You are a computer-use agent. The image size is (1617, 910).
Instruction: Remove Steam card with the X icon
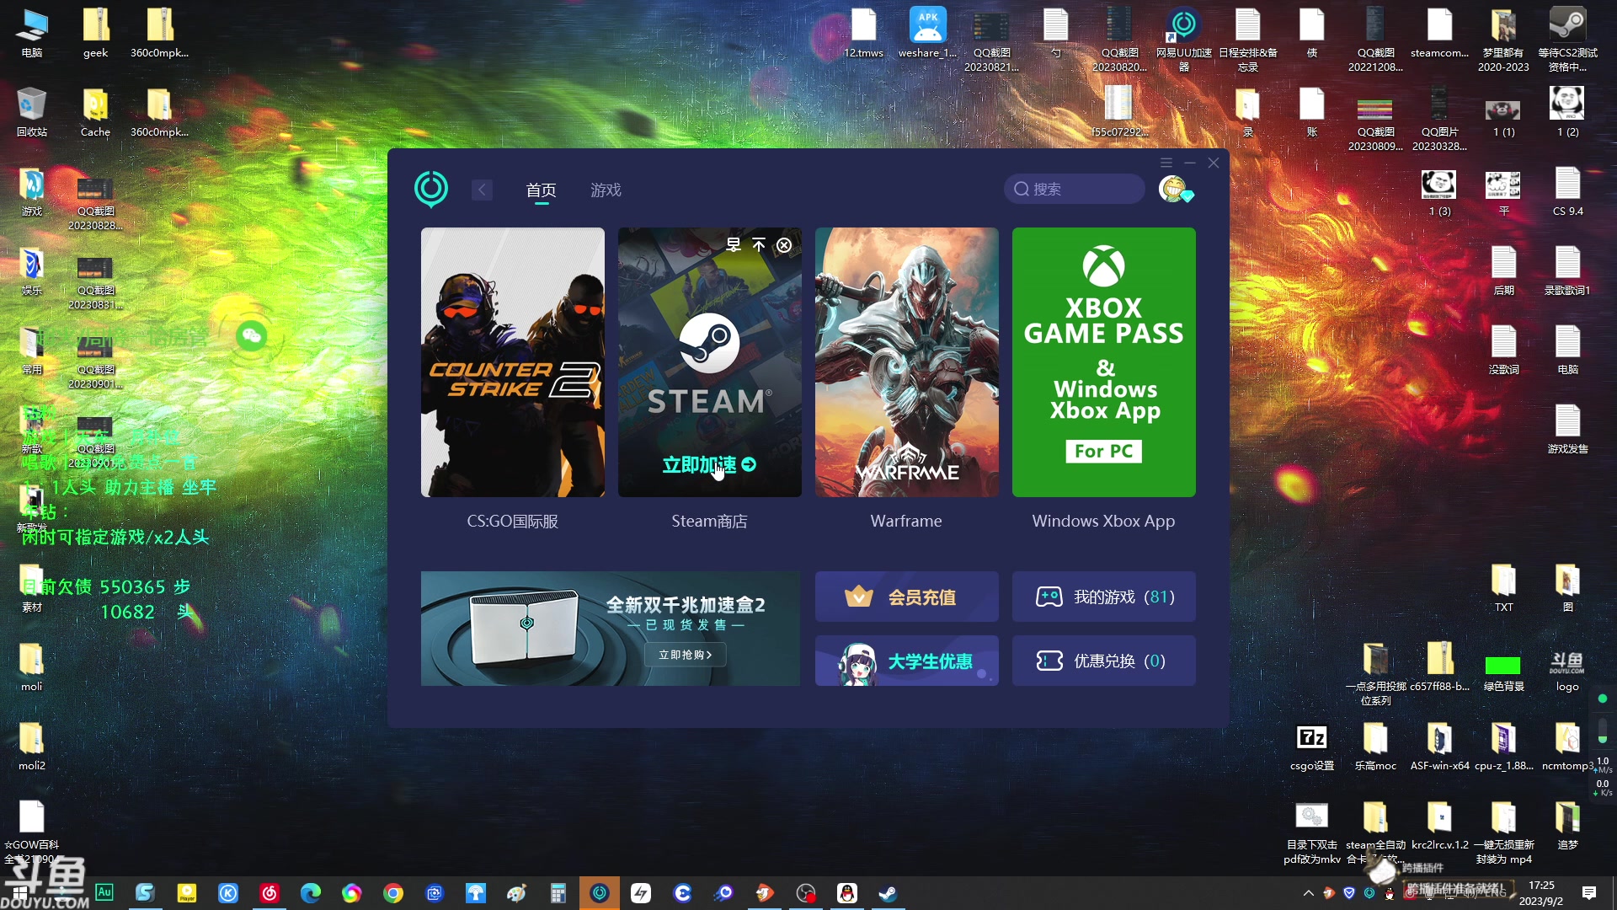pyautogui.click(x=784, y=245)
